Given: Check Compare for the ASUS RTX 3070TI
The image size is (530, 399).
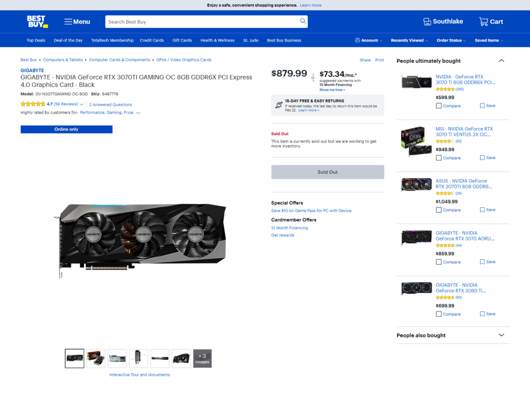Looking at the screenshot, I should [x=438, y=209].
